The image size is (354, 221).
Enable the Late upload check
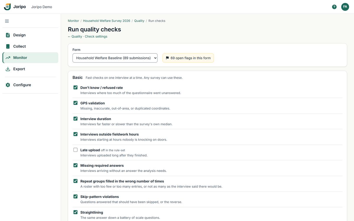point(76,150)
